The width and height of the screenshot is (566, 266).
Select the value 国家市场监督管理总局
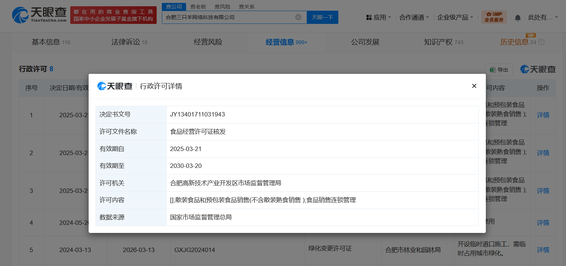coord(201,217)
